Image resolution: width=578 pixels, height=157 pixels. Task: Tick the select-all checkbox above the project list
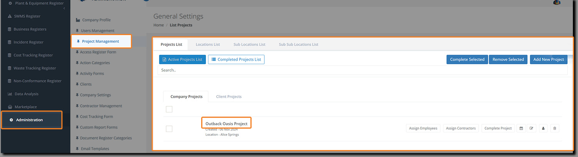pyautogui.click(x=169, y=109)
